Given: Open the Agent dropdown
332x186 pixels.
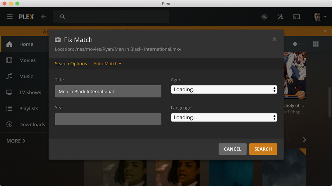Looking at the screenshot, I should point(224,89).
